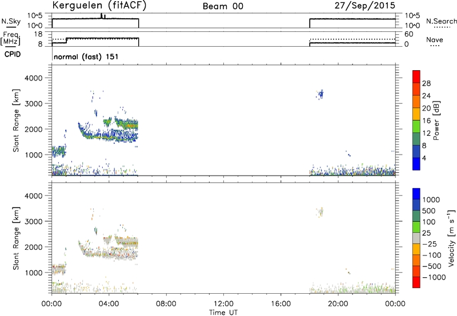Image resolution: width=457 pixels, height=316 pixels.
Task: Click the '04:00' time axis tick label
Action: click(x=109, y=304)
